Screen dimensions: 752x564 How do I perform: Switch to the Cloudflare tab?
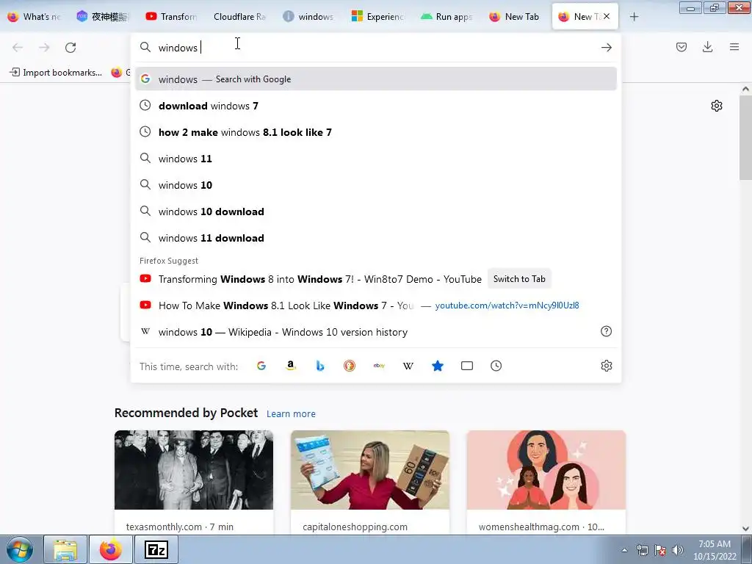coord(240,17)
